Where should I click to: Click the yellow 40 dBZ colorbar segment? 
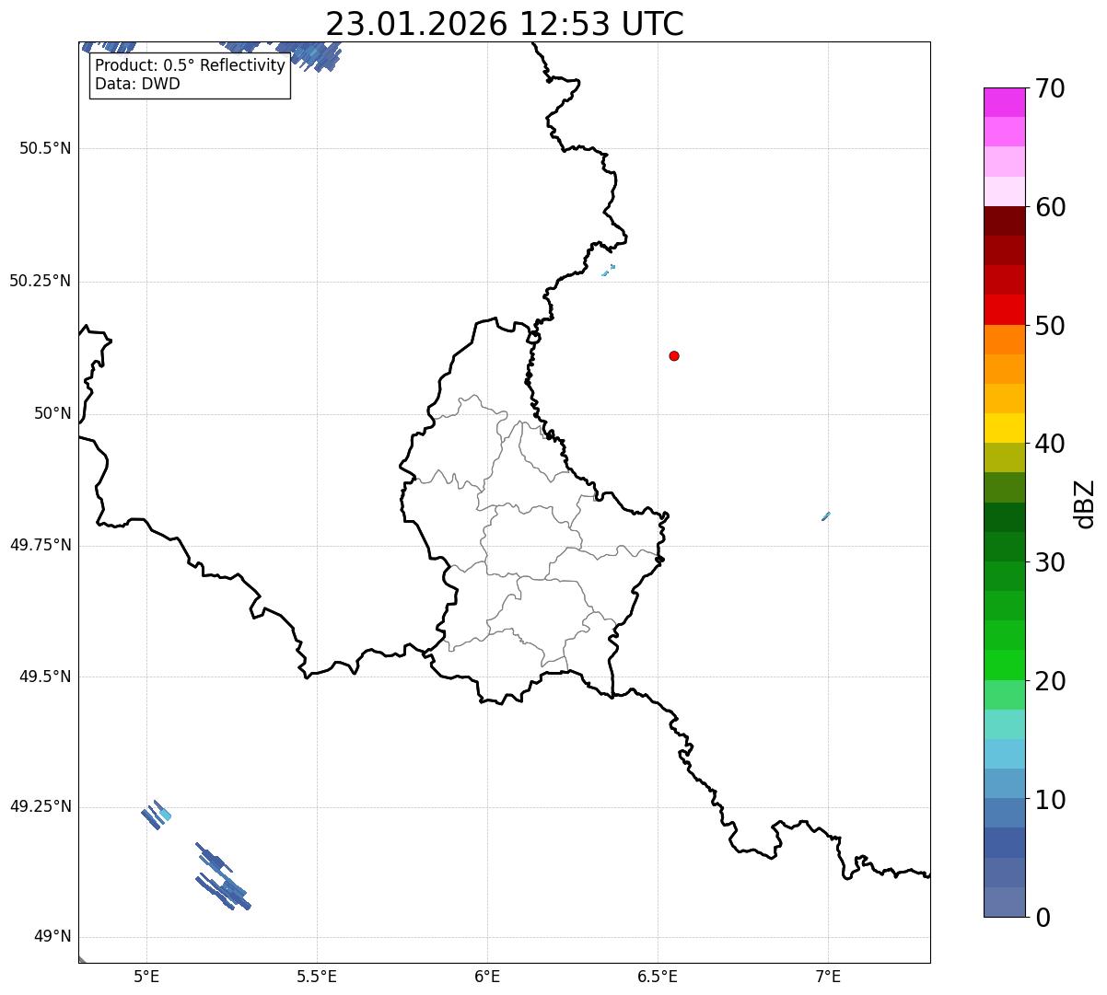(x=1004, y=428)
